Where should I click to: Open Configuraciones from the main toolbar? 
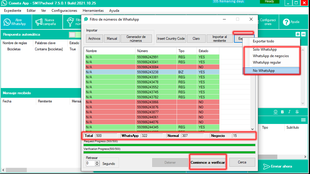tap(268, 22)
